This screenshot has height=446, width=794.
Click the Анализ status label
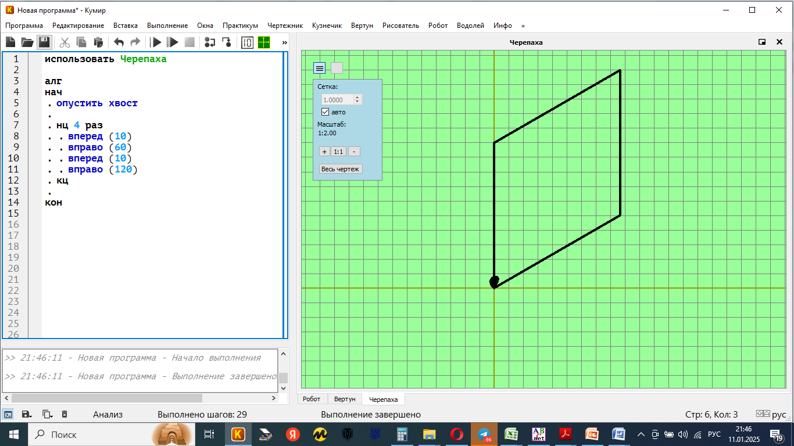tap(108, 414)
